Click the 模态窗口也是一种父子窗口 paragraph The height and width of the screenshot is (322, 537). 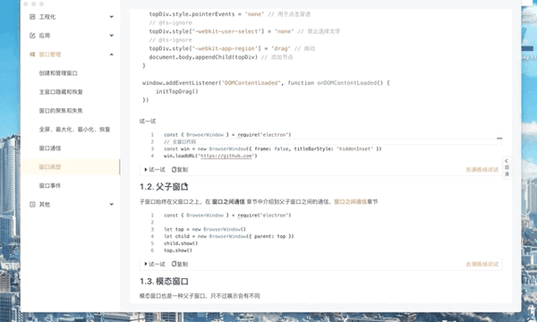[x=200, y=296]
